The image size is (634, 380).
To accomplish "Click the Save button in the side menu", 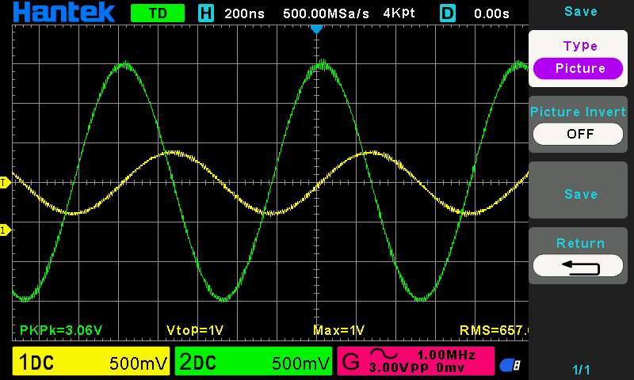I will coord(579,190).
